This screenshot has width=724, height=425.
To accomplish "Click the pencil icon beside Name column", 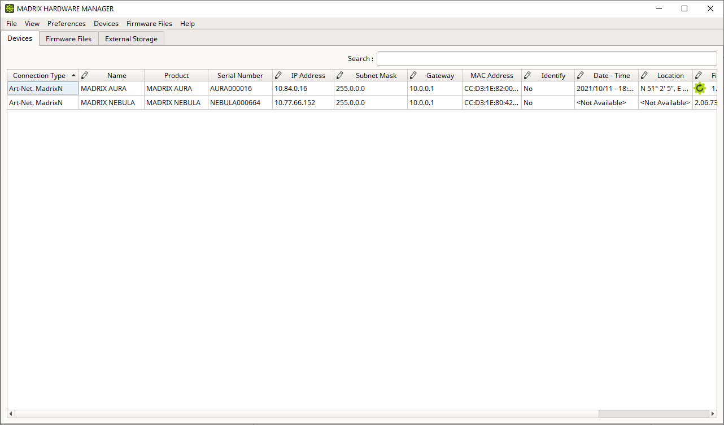I will pyautogui.click(x=85, y=75).
